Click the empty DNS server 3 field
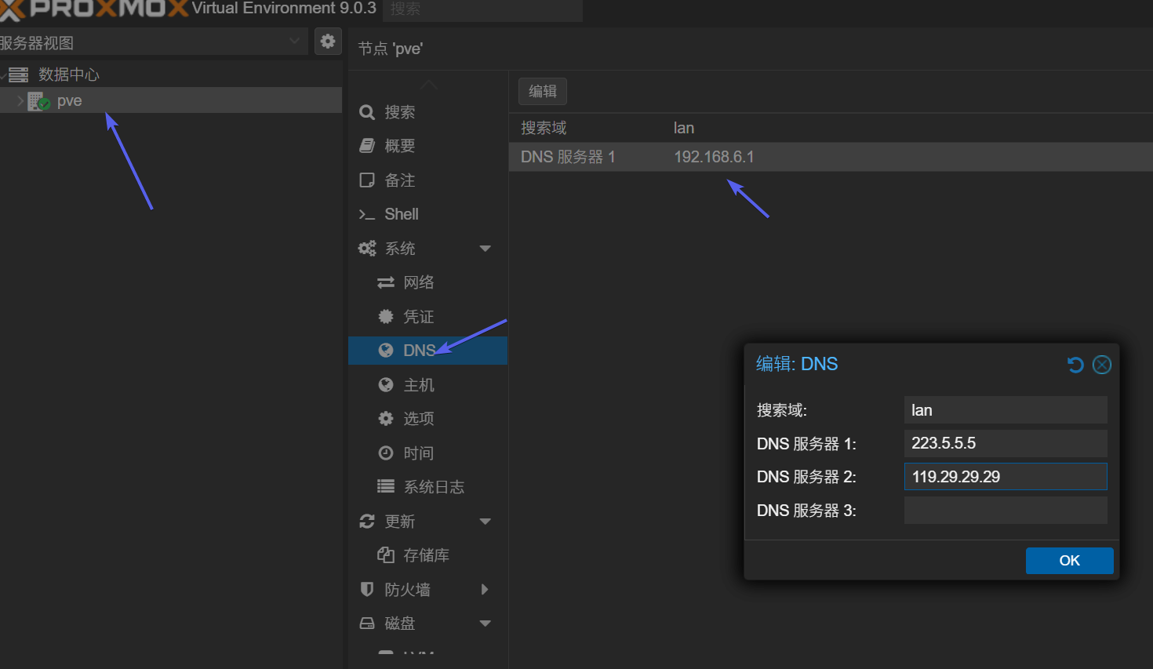Screen dimensions: 1153x669 pos(1006,510)
